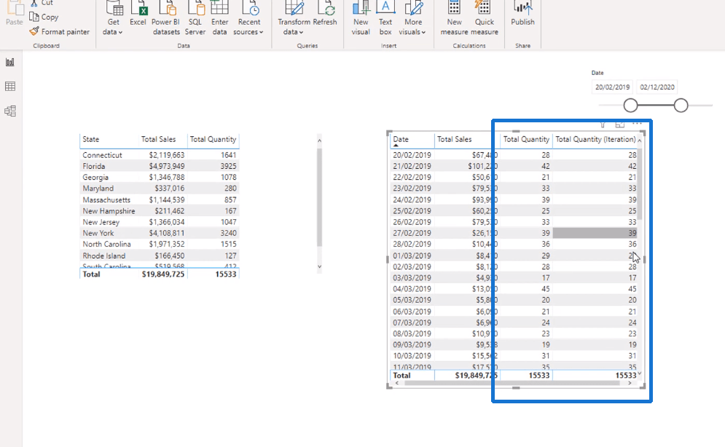This screenshot has width=725, height=447.
Task: Select the 27/02/2019 date cell
Action: pyautogui.click(x=412, y=233)
